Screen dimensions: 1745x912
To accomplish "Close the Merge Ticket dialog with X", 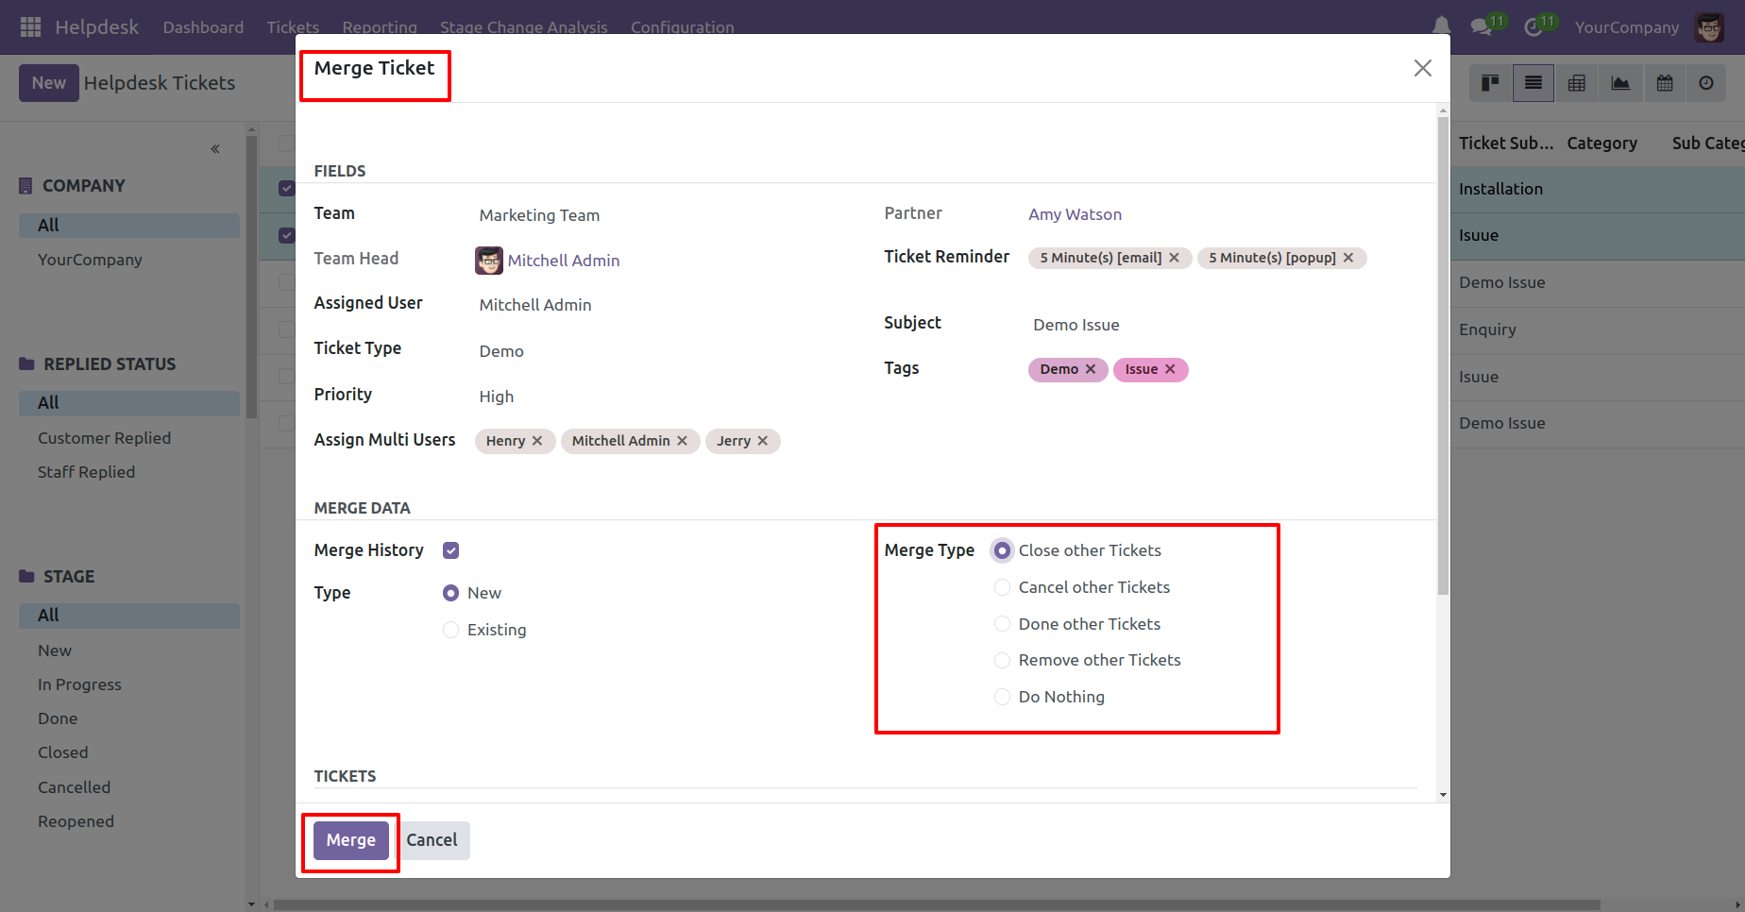I will (1423, 68).
